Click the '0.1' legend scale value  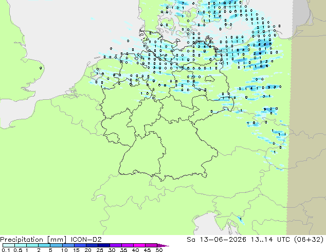pyautogui.click(x=6, y=250)
